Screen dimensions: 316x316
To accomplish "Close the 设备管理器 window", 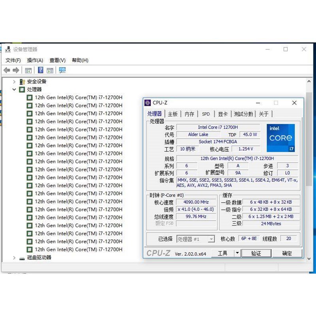I will 304,49.
